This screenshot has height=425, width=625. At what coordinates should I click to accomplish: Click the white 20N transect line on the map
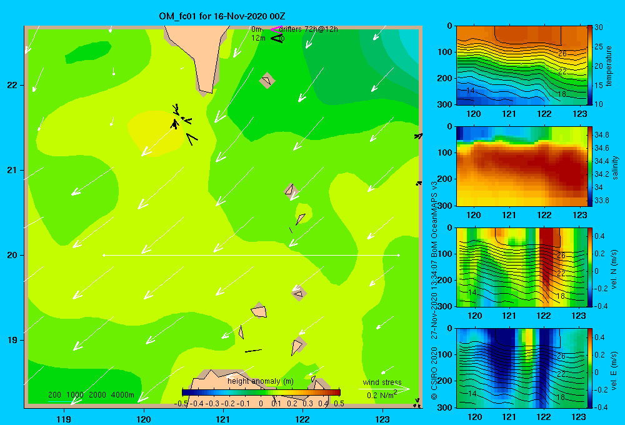(251, 255)
